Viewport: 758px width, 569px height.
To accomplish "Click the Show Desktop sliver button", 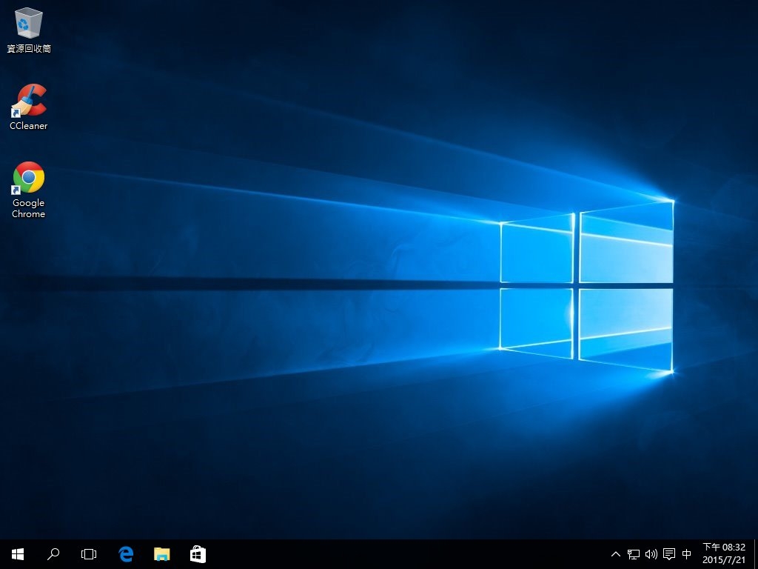I will pos(756,554).
